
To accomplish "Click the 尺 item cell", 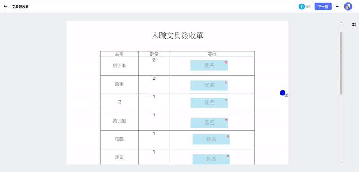I will click(119, 103).
